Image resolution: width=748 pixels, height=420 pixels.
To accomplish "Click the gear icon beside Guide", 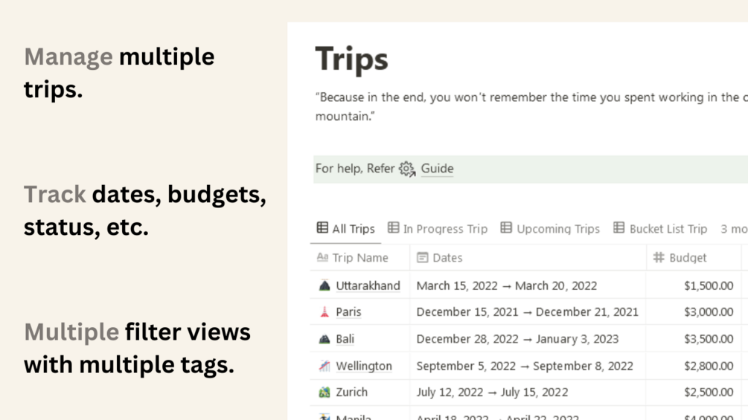I will (406, 169).
